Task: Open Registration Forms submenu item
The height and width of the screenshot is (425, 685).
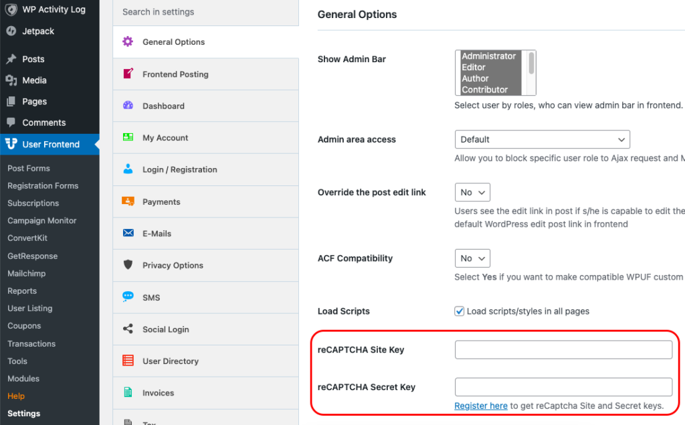Action: click(x=43, y=186)
